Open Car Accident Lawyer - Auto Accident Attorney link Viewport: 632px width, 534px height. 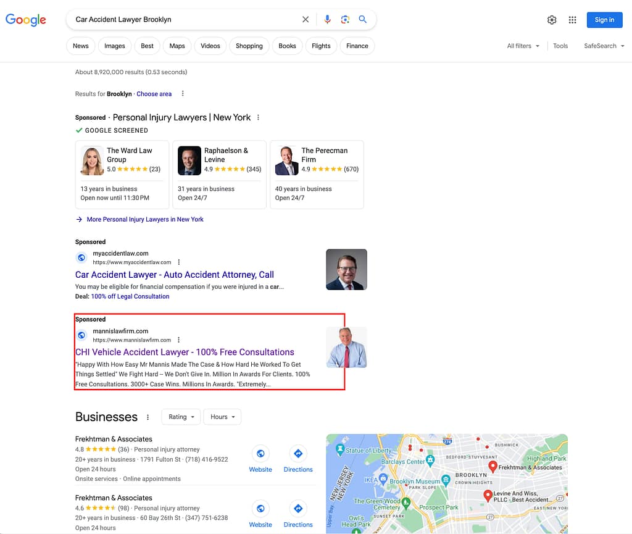point(175,275)
